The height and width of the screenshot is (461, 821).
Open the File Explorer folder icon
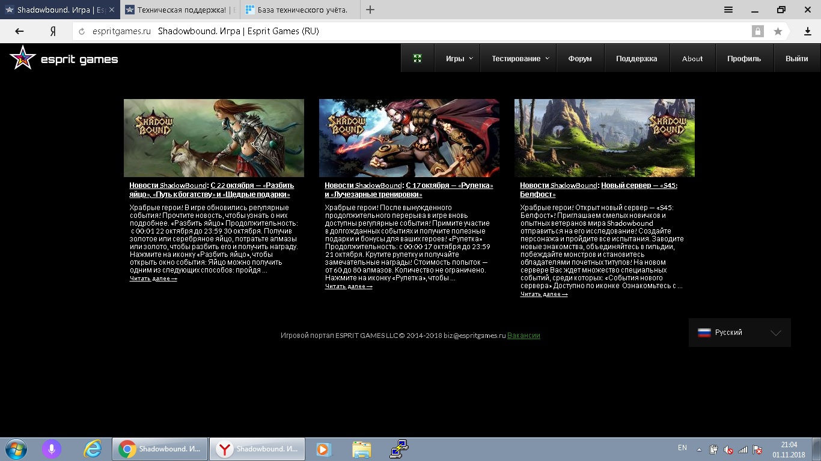click(361, 448)
